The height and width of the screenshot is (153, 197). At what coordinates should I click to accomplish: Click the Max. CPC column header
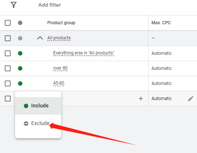tap(161, 23)
